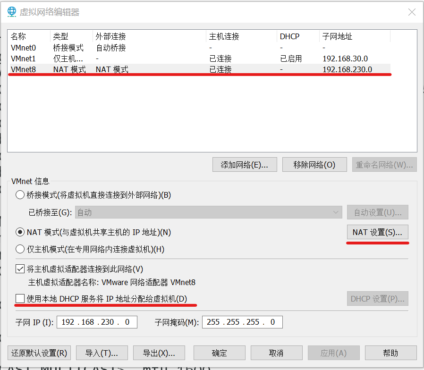
Task: Click the 主机连接 column header
Action: tap(242, 36)
